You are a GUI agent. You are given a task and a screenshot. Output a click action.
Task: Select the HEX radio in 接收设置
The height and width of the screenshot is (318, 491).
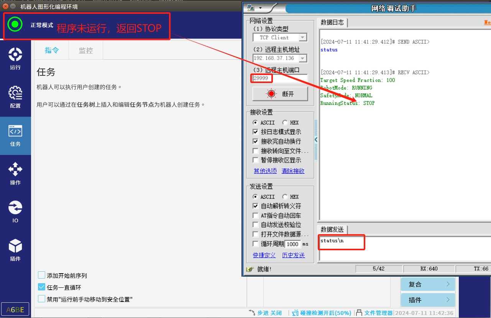285,123
